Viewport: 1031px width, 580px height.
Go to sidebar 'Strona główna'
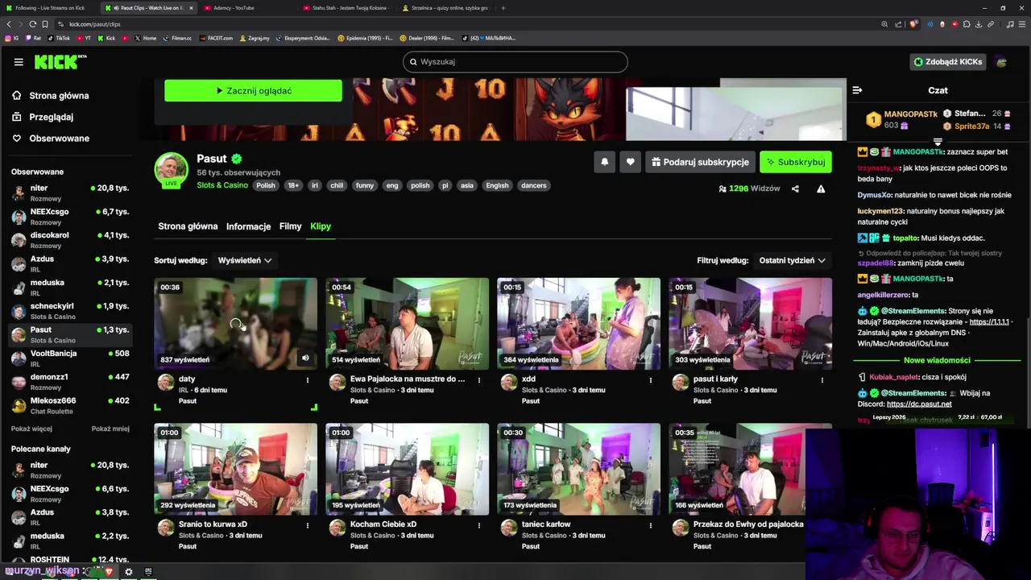click(x=59, y=96)
